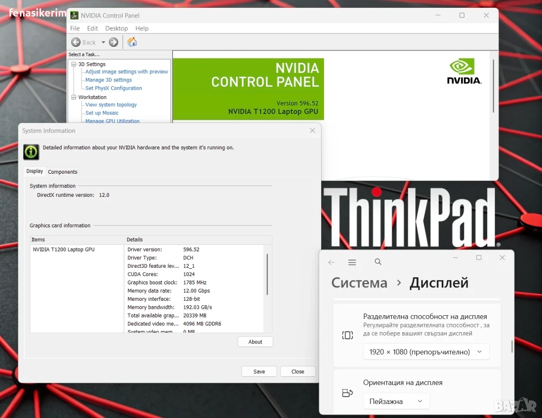Open Adjust image settings with preview
This screenshot has height=418, width=542.
(x=127, y=72)
